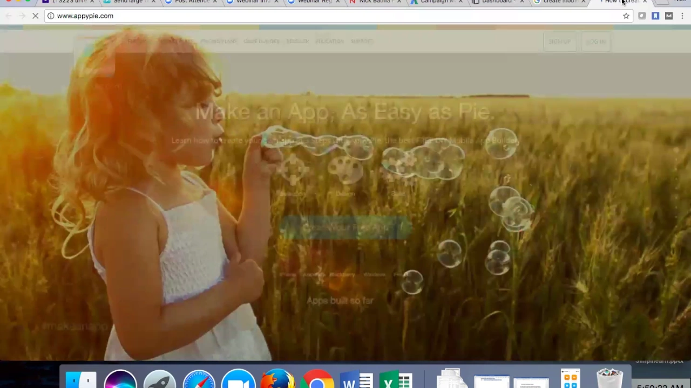Go back with the browser back arrow
This screenshot has width=691, height=388.
[8, 16]
